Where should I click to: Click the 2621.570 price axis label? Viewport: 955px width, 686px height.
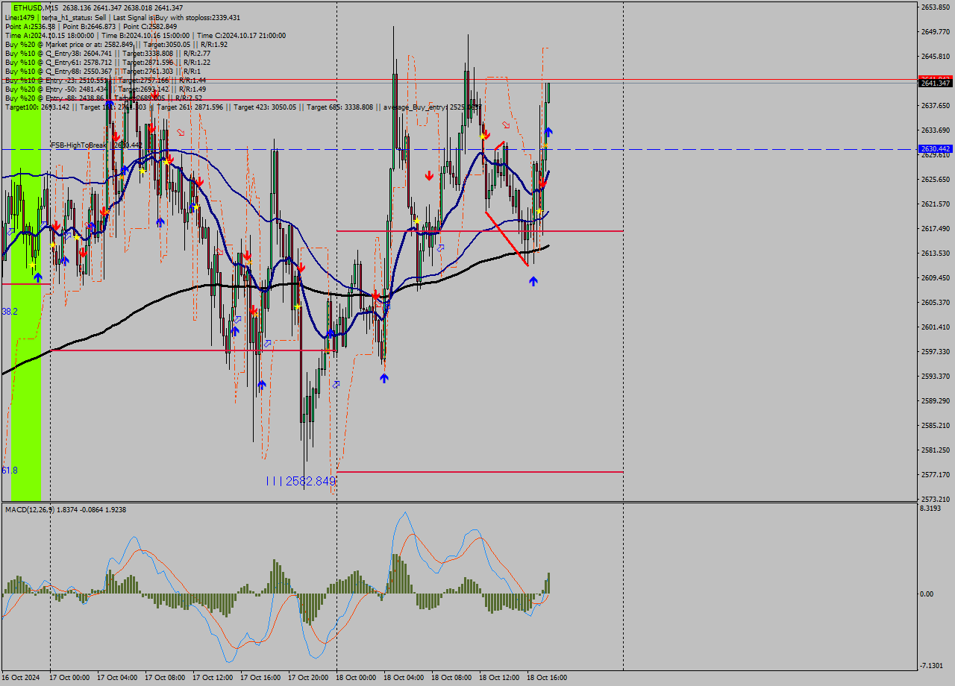[936, 204]
